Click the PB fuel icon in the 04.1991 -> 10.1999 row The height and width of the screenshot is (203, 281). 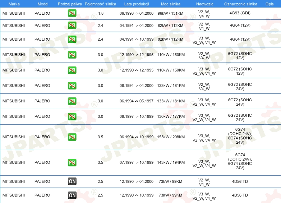click(72, 39)
